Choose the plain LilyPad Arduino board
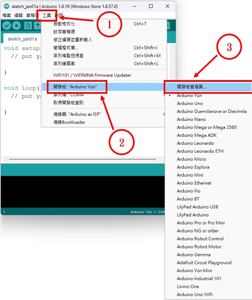Viewport: 252px width, 300px height. (x=208, y=215)
